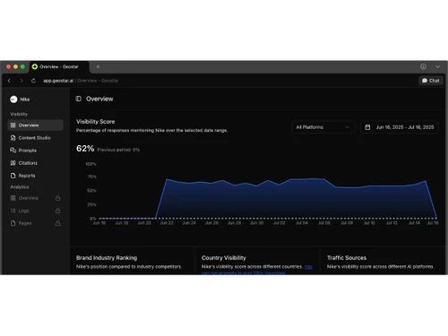Click the Nike brand logo avatar
Screen dimensions: 448x336
[13, 99]
